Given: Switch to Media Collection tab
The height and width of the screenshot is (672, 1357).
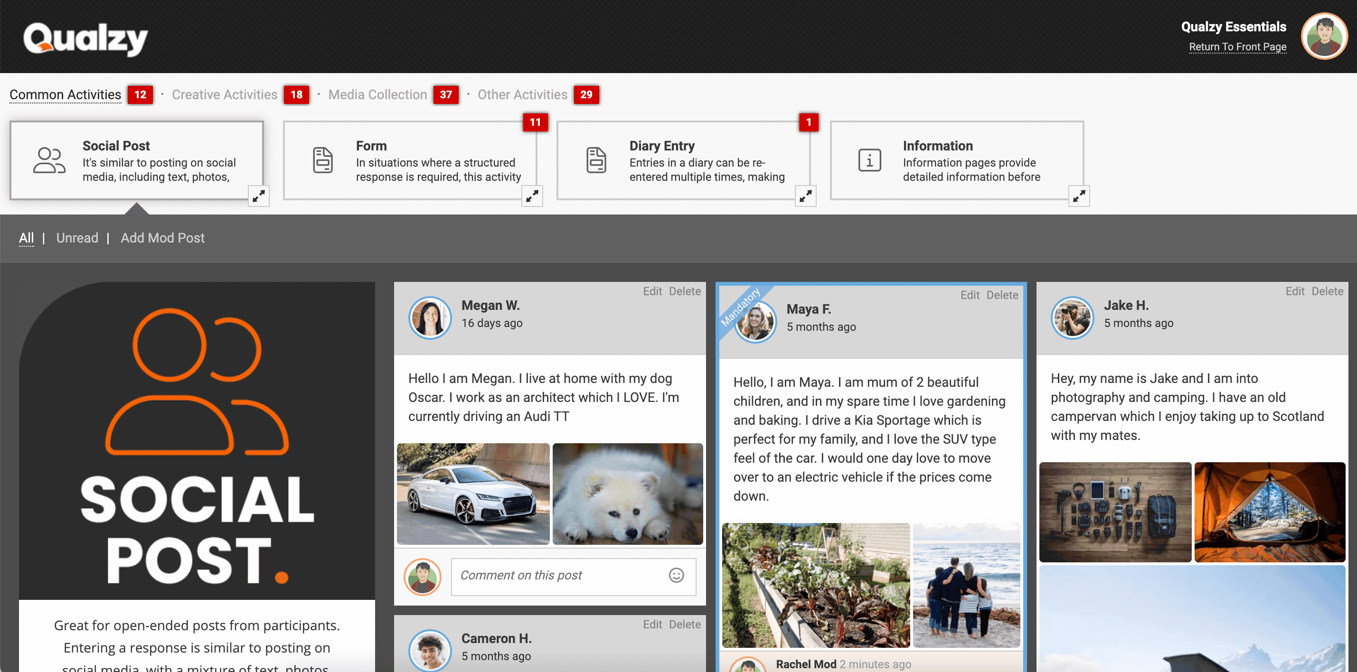Looking at the screenshot, I should tap(377, 95).
